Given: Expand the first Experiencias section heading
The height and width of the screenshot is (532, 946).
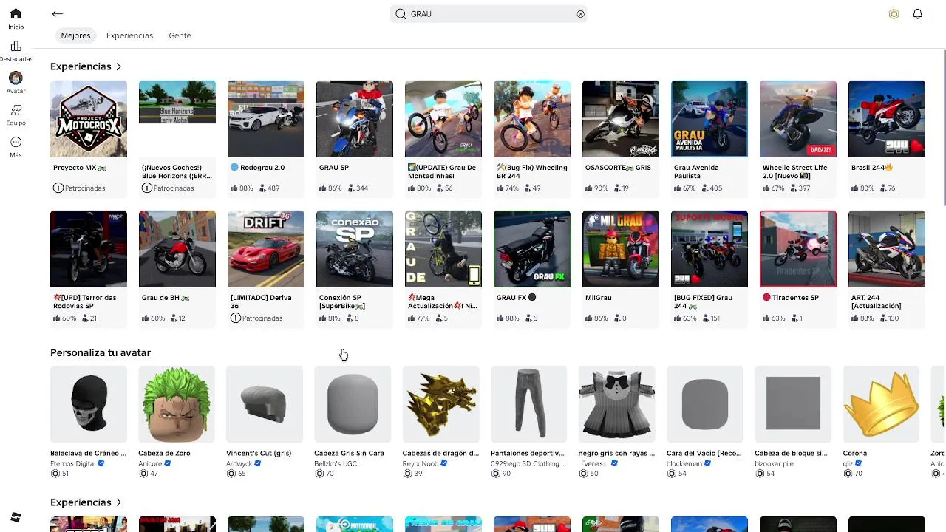Looking at the screenshot, I should (86, 66).
